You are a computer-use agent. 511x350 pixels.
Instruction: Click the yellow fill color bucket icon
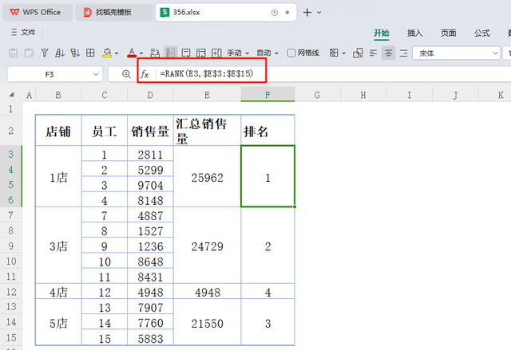tap(107, 53)
